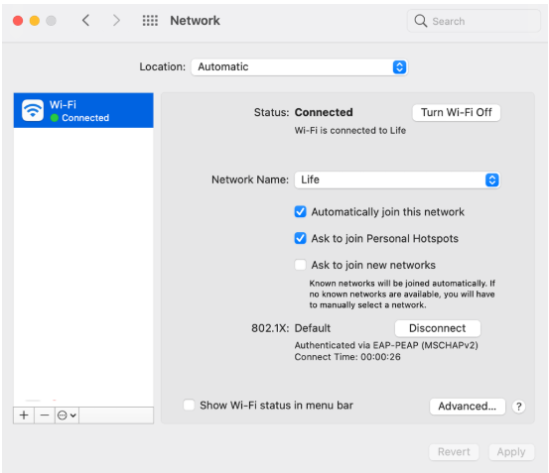Click the Apply button
Screen dimensions: 549x473
511,452
